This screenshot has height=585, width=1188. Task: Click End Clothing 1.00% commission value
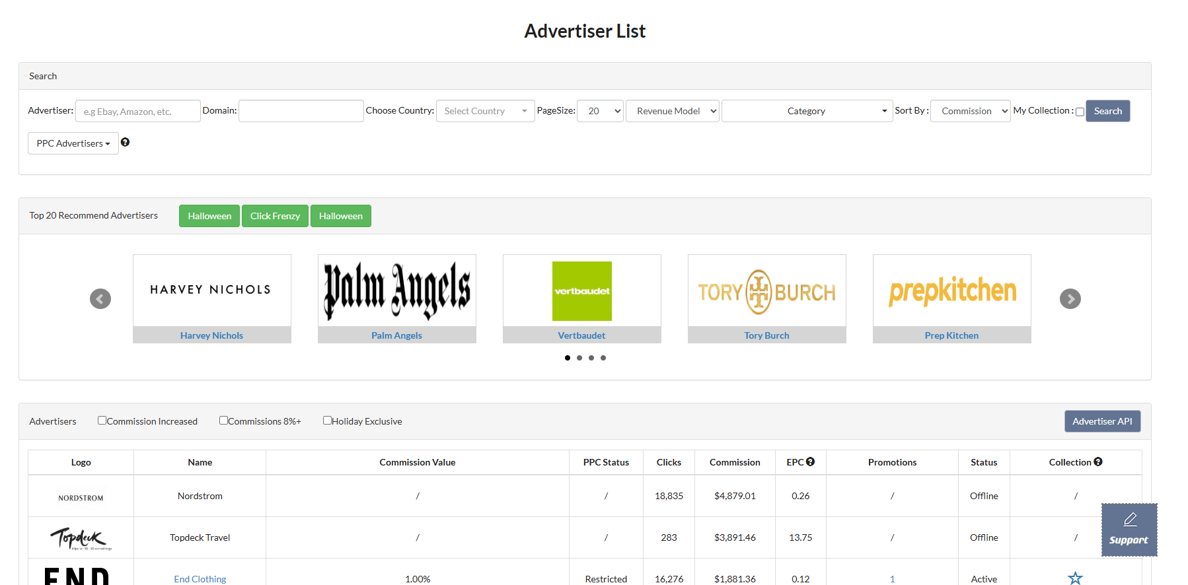point(418,579)
